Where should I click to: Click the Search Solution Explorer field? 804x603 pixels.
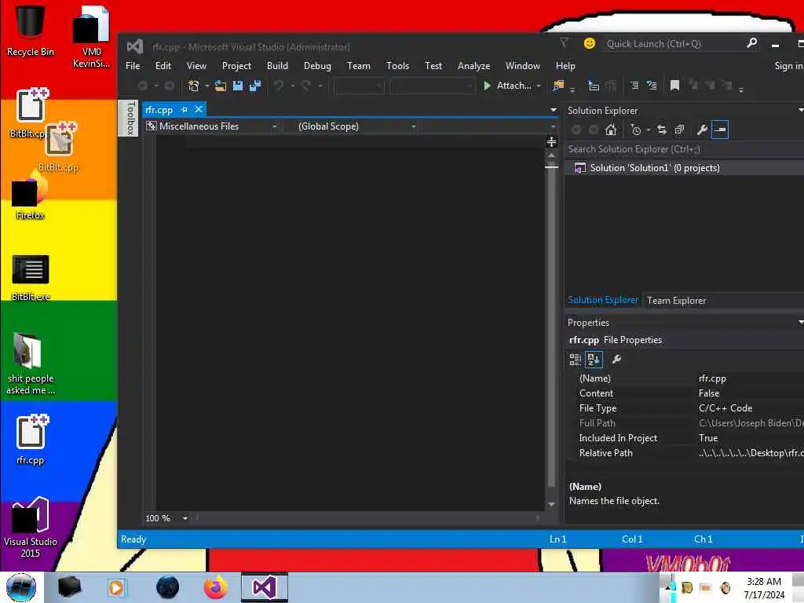pos(685,149)
